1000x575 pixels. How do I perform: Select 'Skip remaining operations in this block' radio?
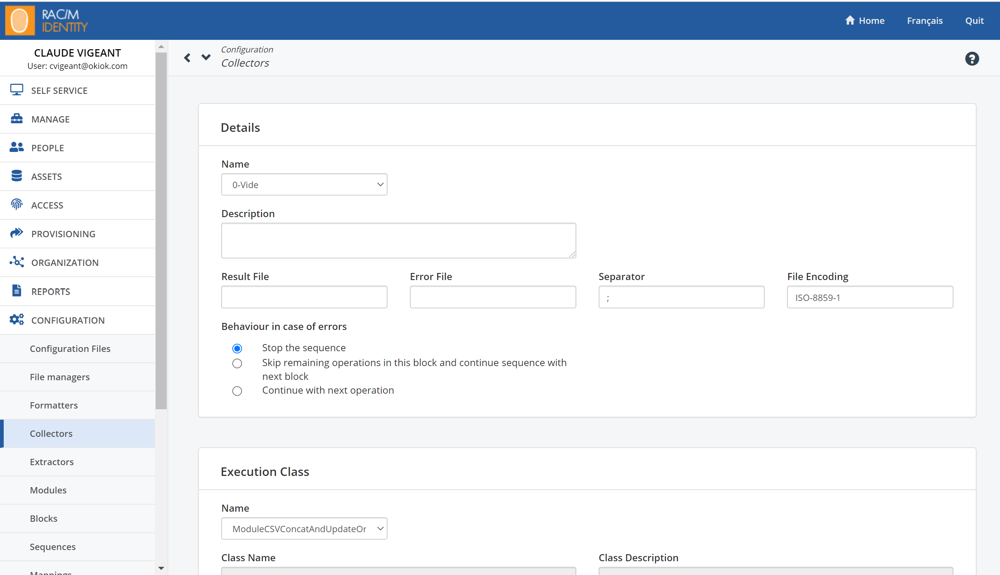pyautogui.click(x=237, y=363)
